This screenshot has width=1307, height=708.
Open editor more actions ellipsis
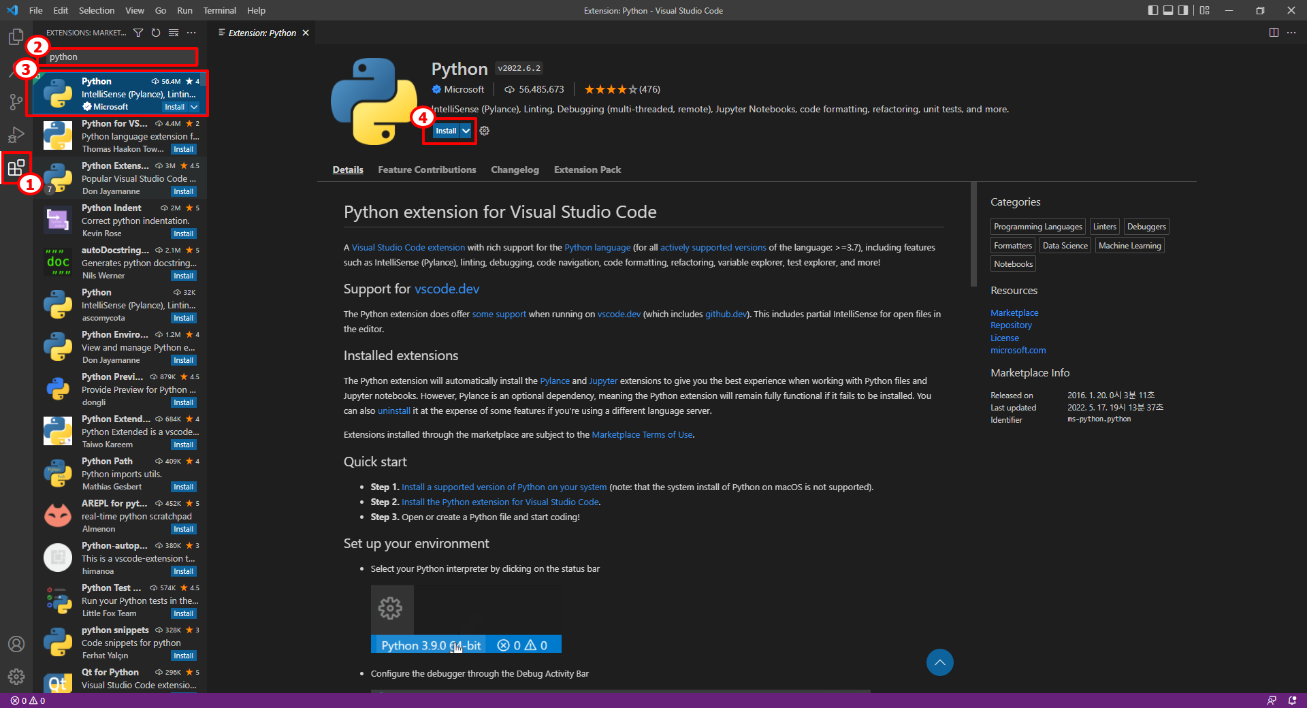(1291, 33)
